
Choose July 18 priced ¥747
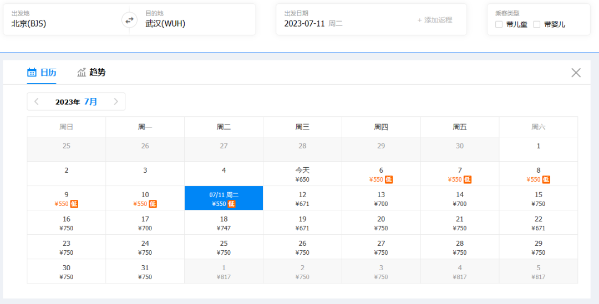coord(224,223)
